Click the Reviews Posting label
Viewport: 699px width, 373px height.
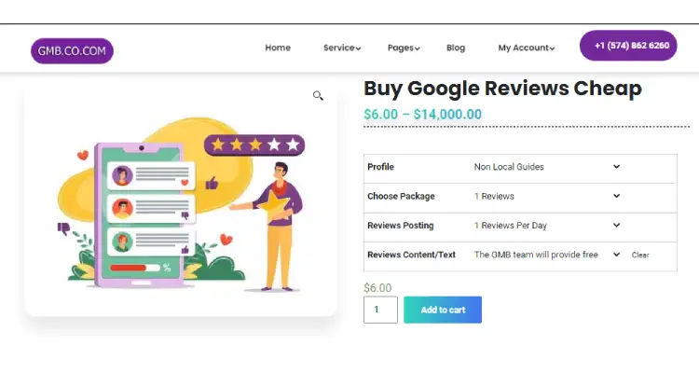[x=401, y=226]
